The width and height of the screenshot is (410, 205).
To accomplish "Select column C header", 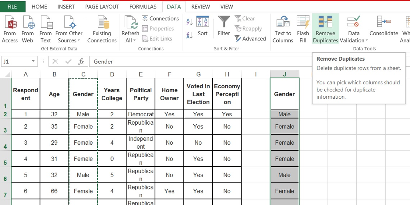I will click(83, 74).
